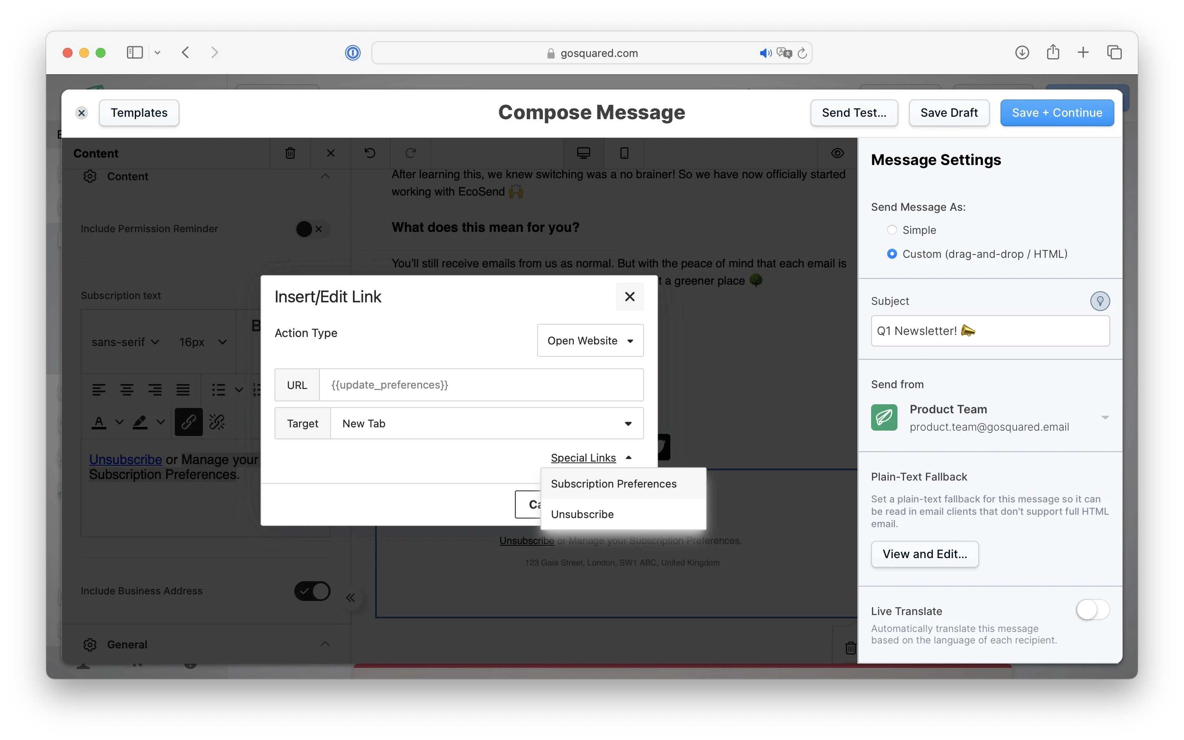Collapse the left panel with double chevron
Screen dimensions: 1184x740
tap(350, 598)
